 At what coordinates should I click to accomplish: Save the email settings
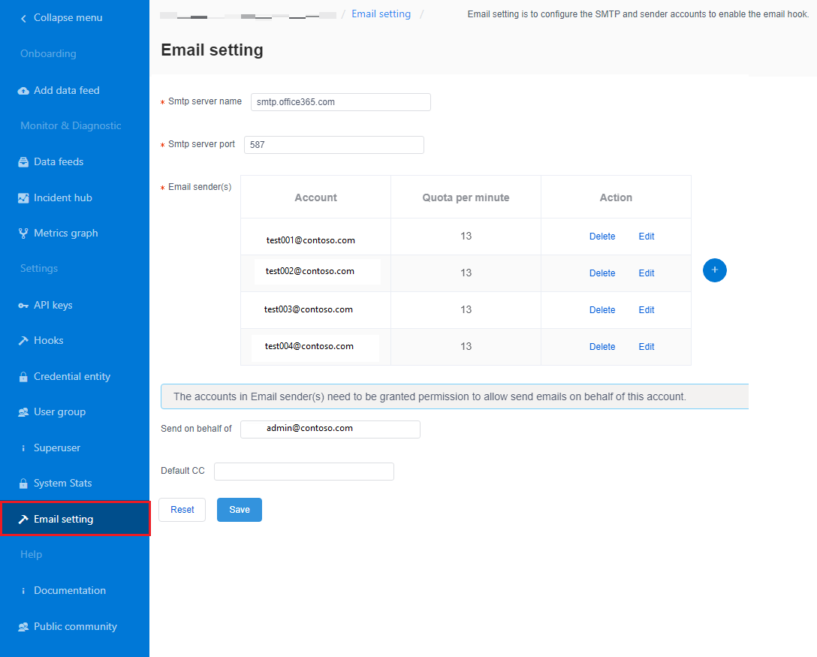click(x=239, y=509)
